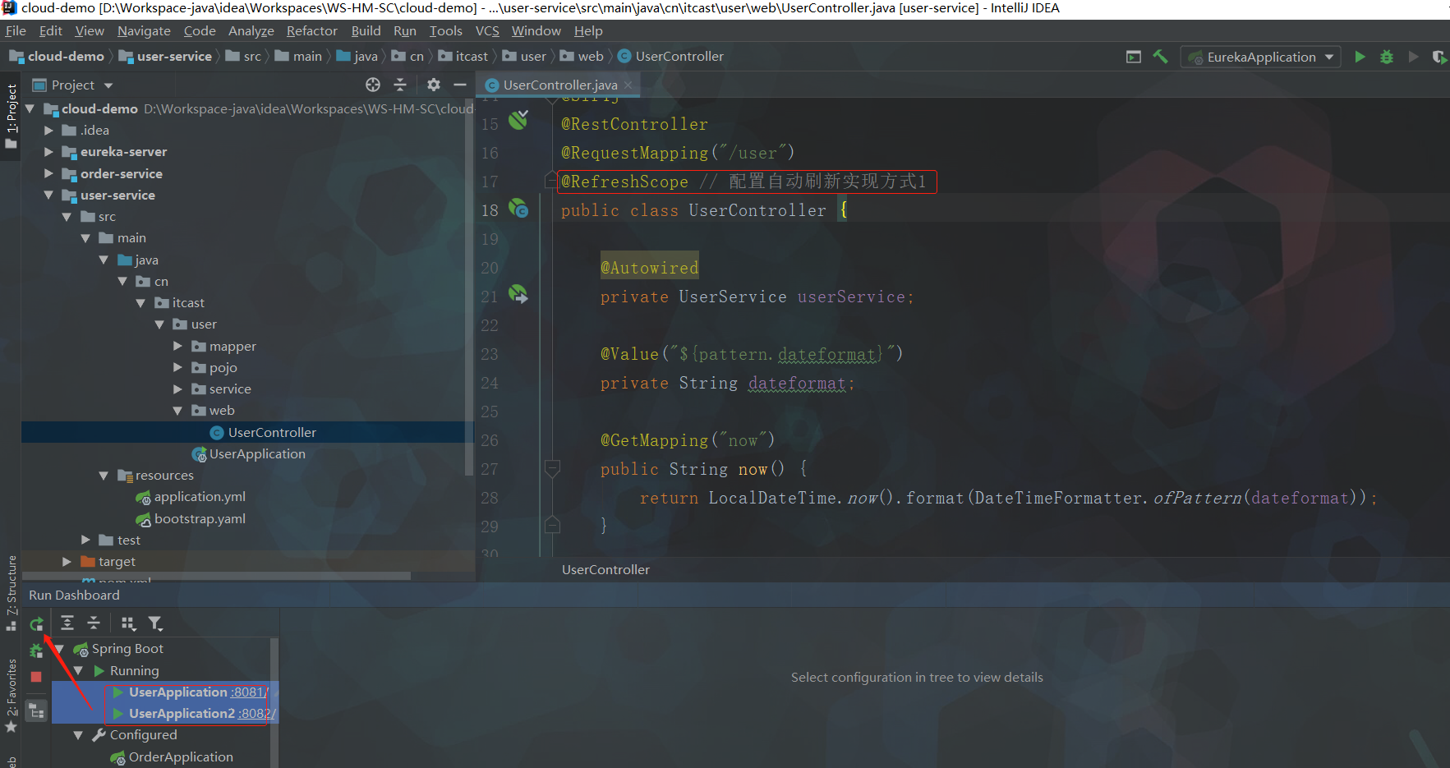
Task: Start debugging with the bug icon
Action: click(1387, 57)
